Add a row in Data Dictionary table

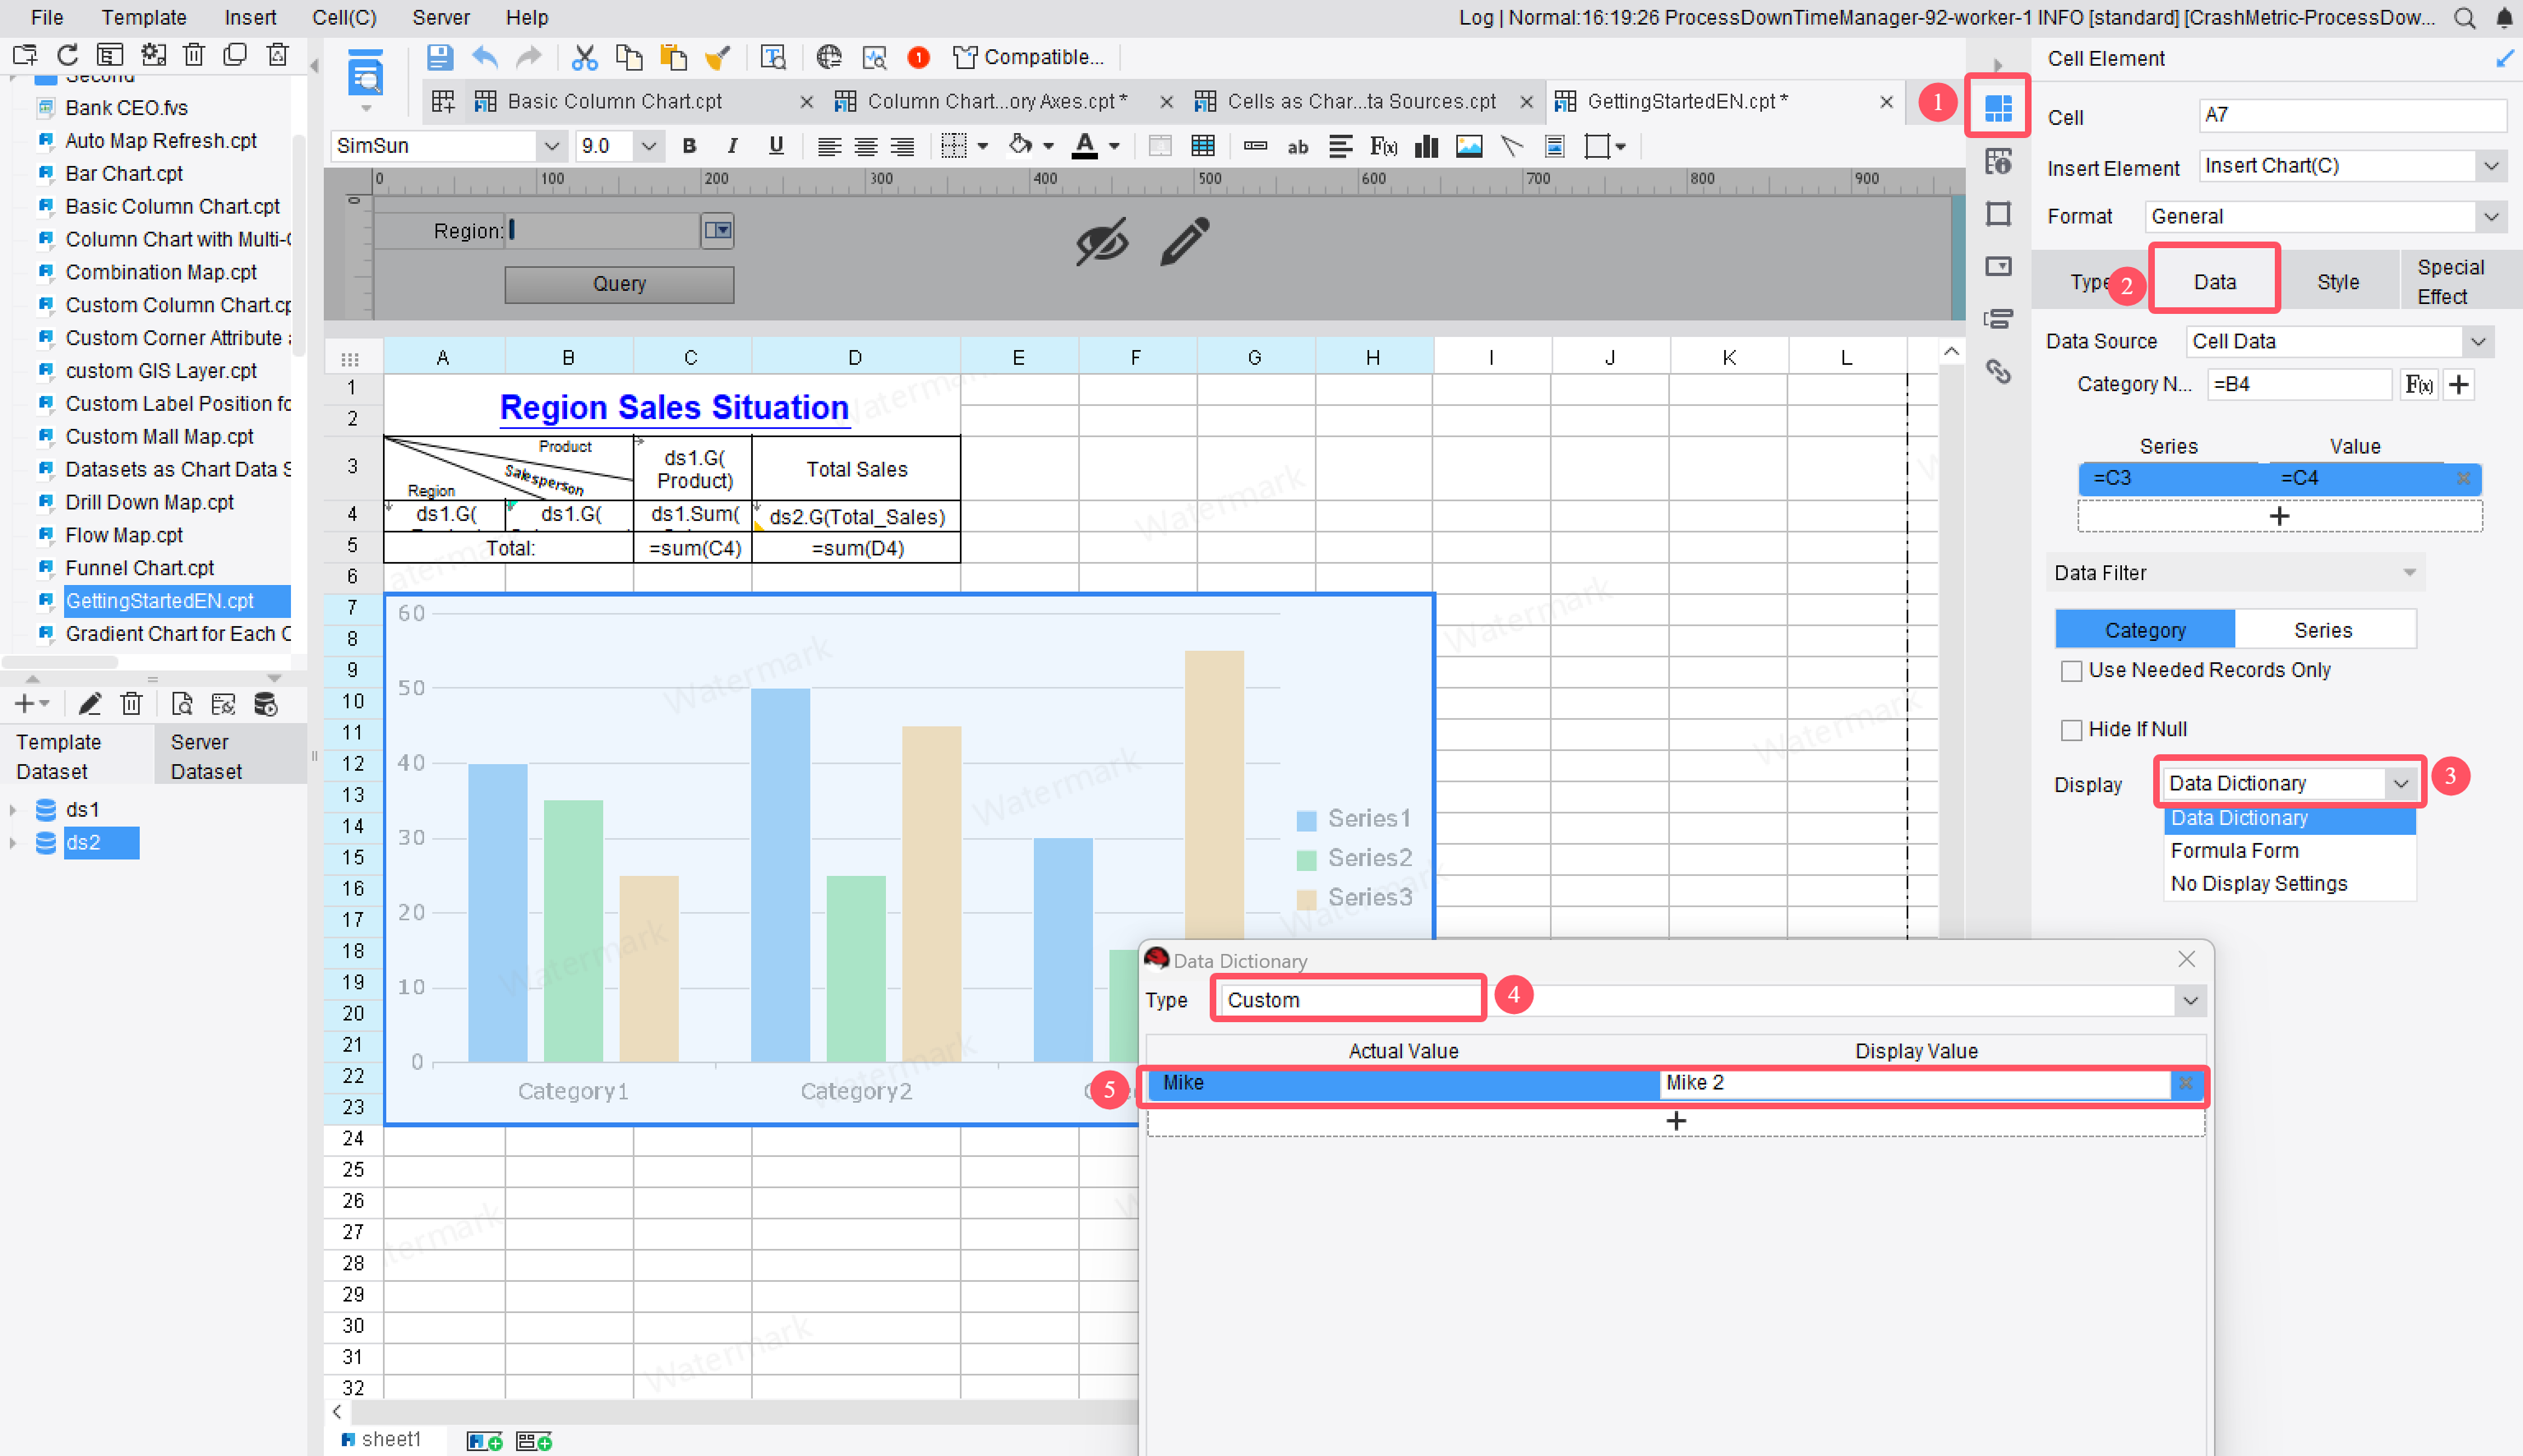(x=1676, y=1120)
